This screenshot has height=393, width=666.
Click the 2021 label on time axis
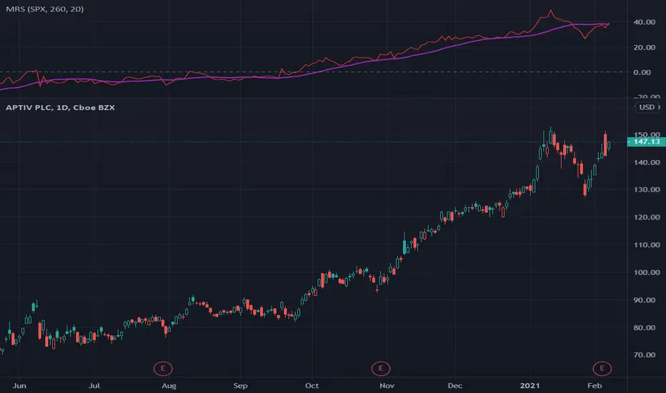tap(530, 386)
